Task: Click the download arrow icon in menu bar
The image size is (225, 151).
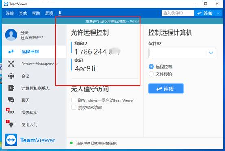Action: 60,13
